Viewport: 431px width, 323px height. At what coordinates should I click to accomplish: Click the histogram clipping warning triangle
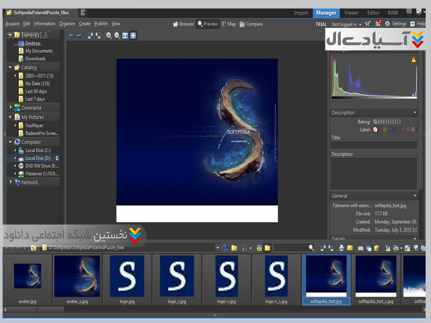click(x=414, y=60)
